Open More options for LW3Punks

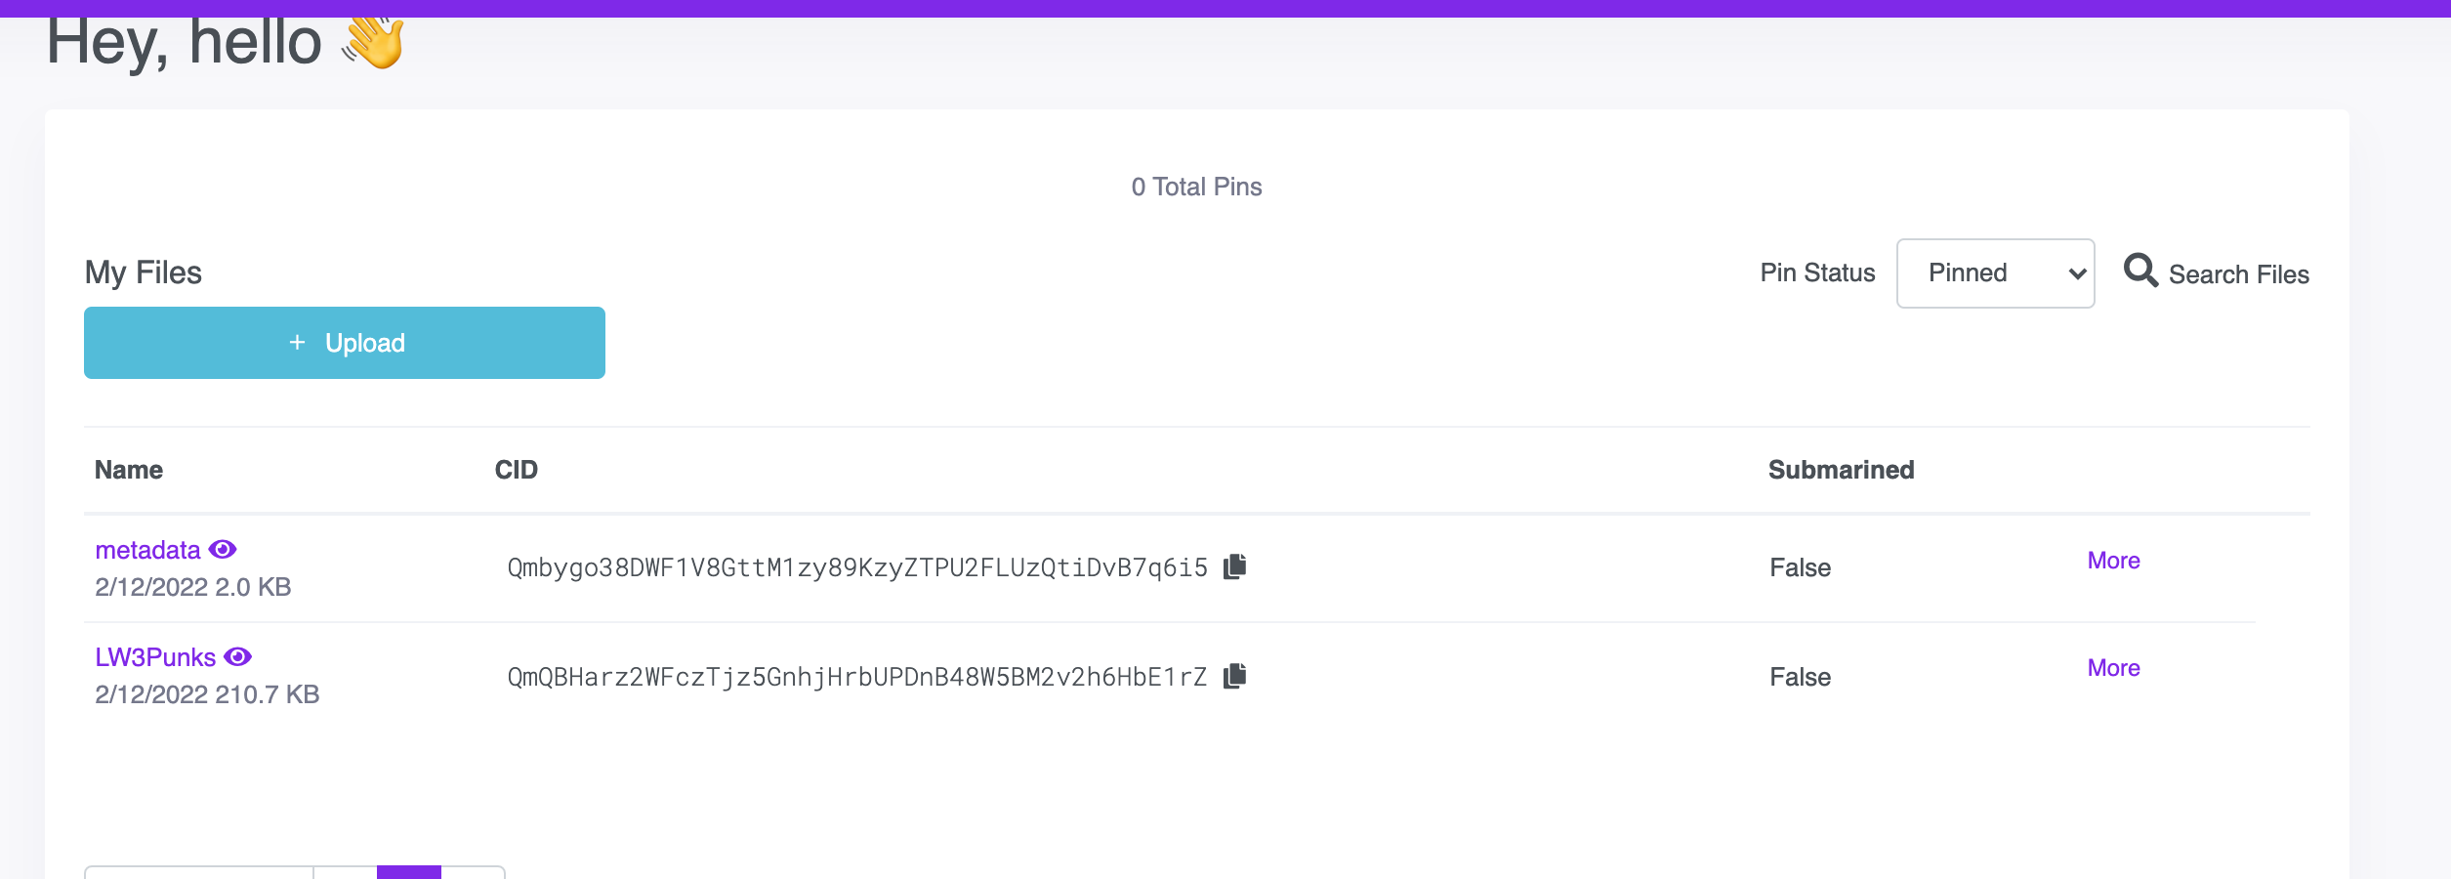pos(2113,667)
